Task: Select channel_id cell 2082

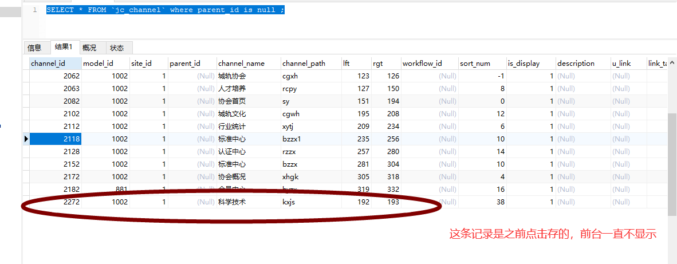Action: [x=55, y=101]
